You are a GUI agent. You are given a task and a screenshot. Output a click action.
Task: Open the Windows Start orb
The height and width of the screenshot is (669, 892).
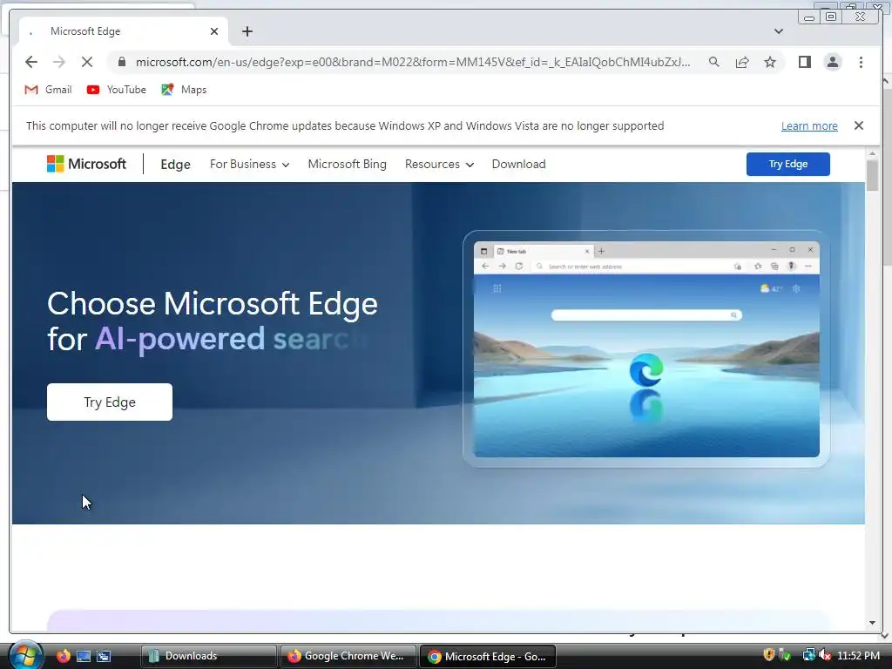pyautogui.click(x=25, y=655)
